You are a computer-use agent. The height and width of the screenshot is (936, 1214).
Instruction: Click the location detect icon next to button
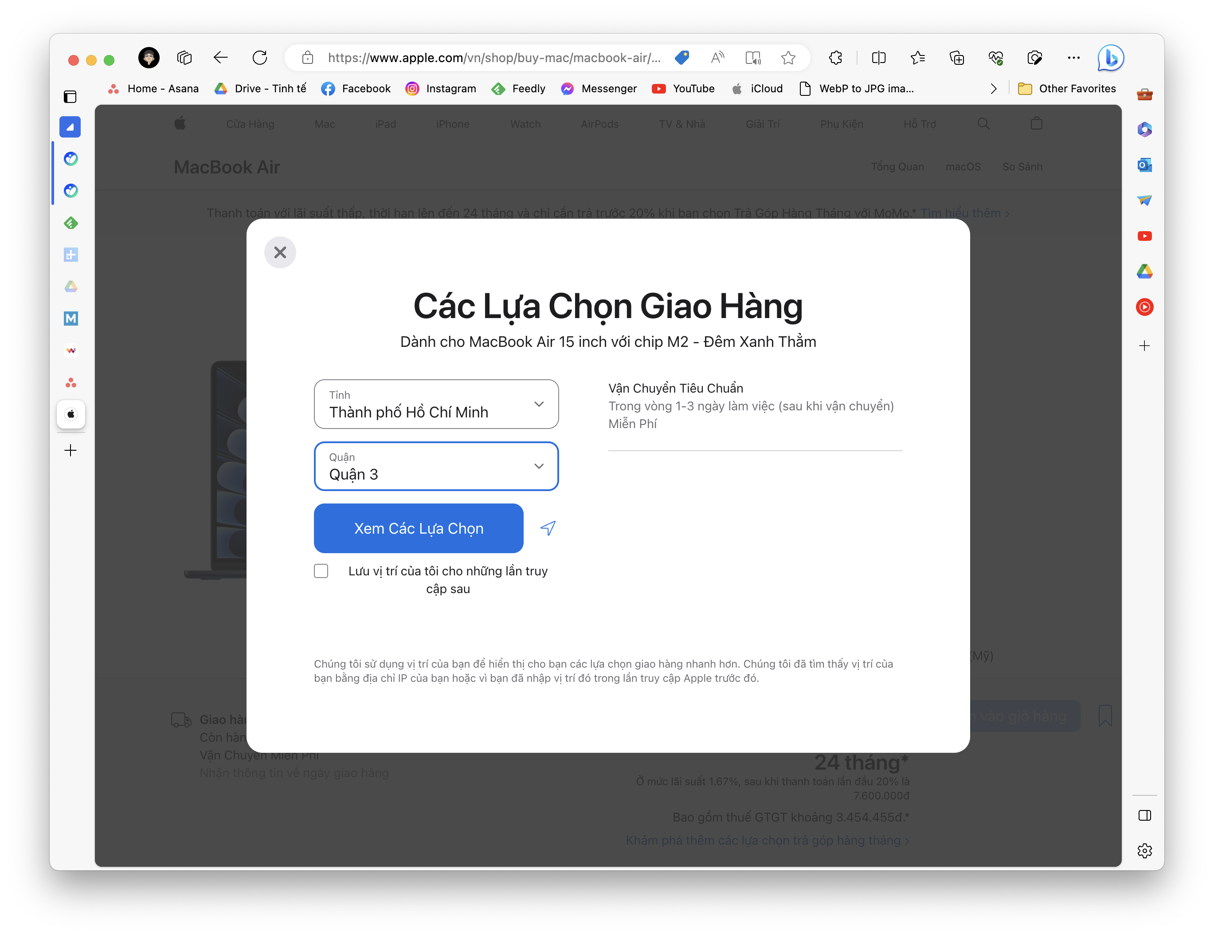pyautogui.click(x=548, y=529)
